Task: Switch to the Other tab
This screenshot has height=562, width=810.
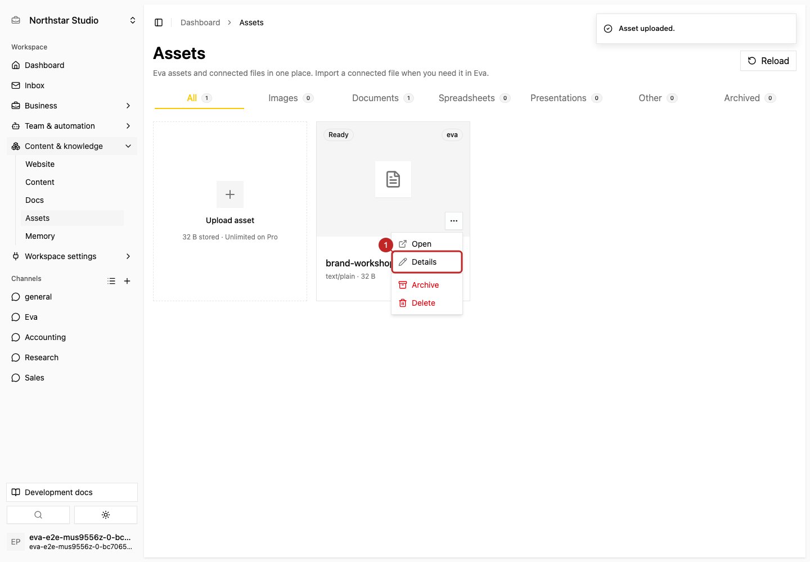Action: coord(658,98)
